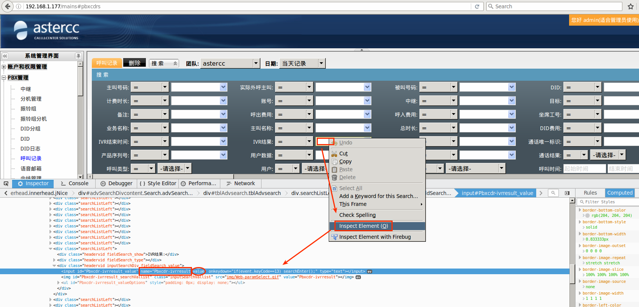Click the img/Web-paramSelect.gif source link
The image size is (639, 307).
253,277
